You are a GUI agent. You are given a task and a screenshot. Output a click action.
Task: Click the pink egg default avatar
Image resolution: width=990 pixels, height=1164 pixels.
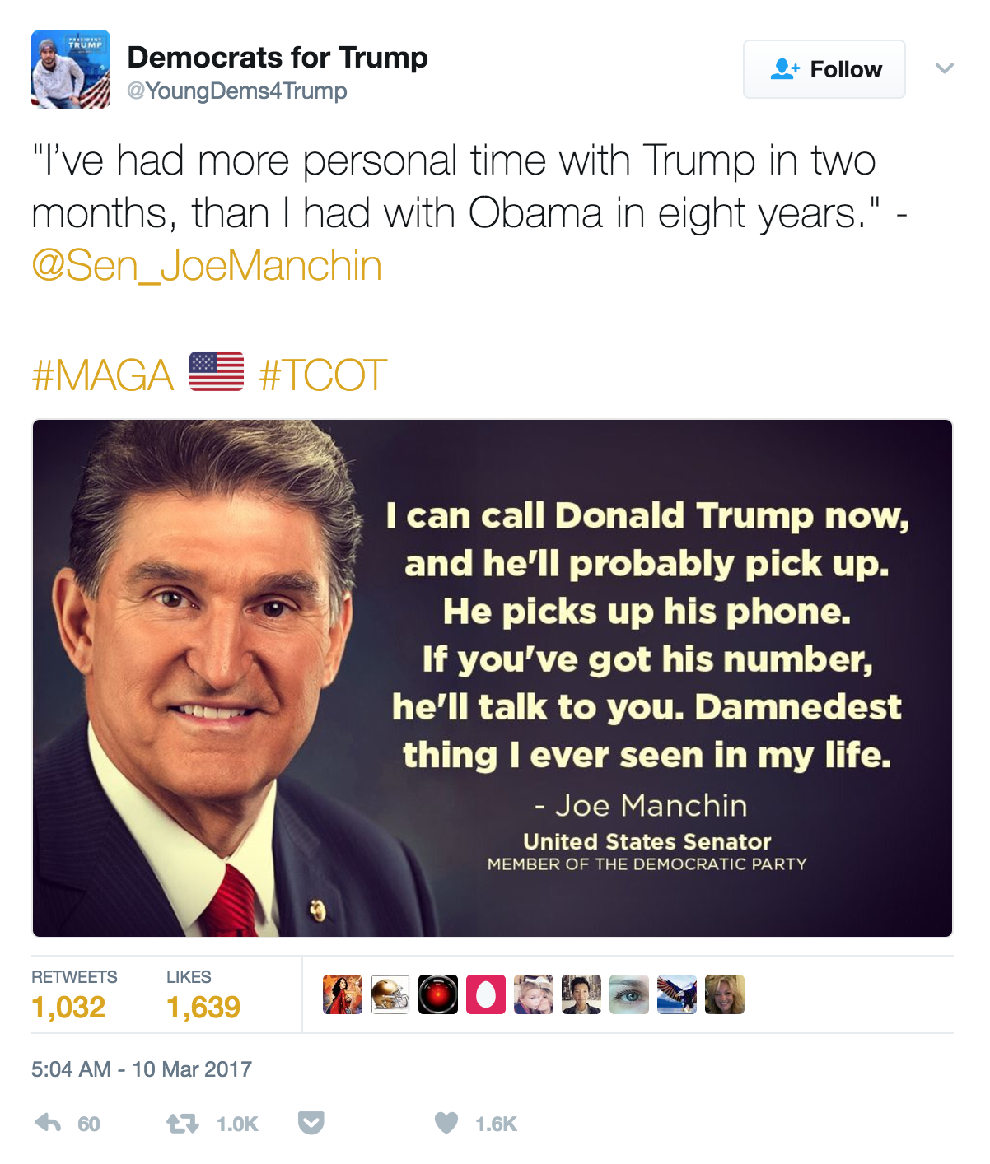pyautogui.click(x=486, y=994)
